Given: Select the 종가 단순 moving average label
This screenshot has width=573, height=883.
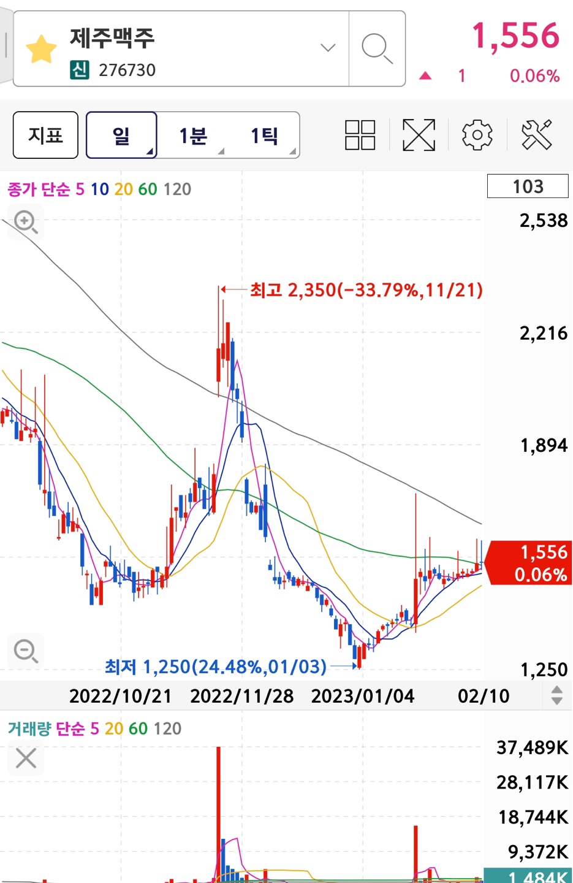Looking at the screenshot, I should click(39, 189).
